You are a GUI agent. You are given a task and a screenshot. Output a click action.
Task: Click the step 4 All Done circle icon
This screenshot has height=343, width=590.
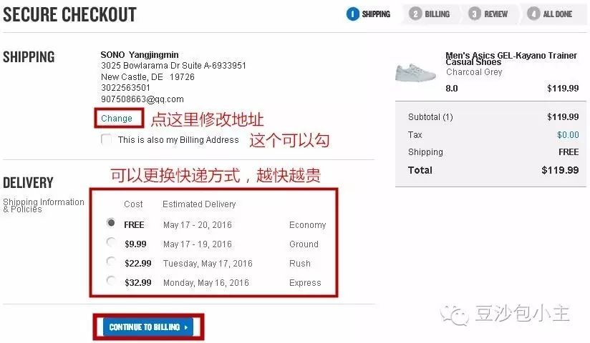coord(533,14)
